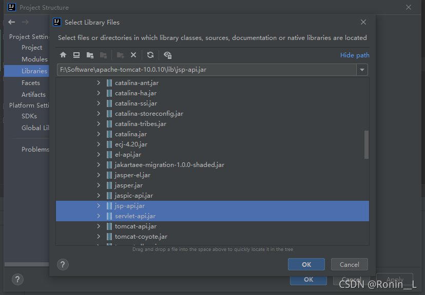Image resolution: width=425 pixels, height=295 pixels.
Task: Click the tomcat-api.jar archive icon
Action: (x=109, y=226)
